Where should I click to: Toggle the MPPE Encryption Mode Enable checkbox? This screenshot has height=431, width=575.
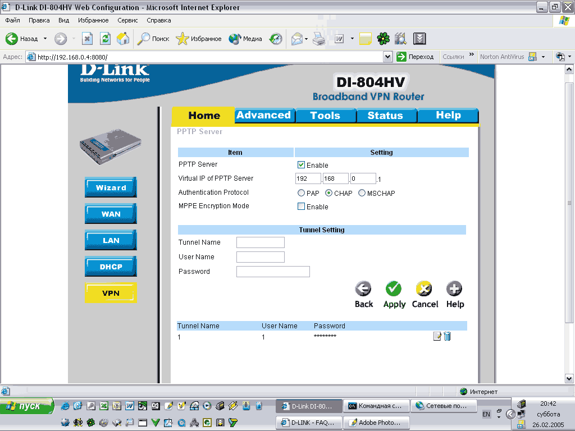(301, 207)
